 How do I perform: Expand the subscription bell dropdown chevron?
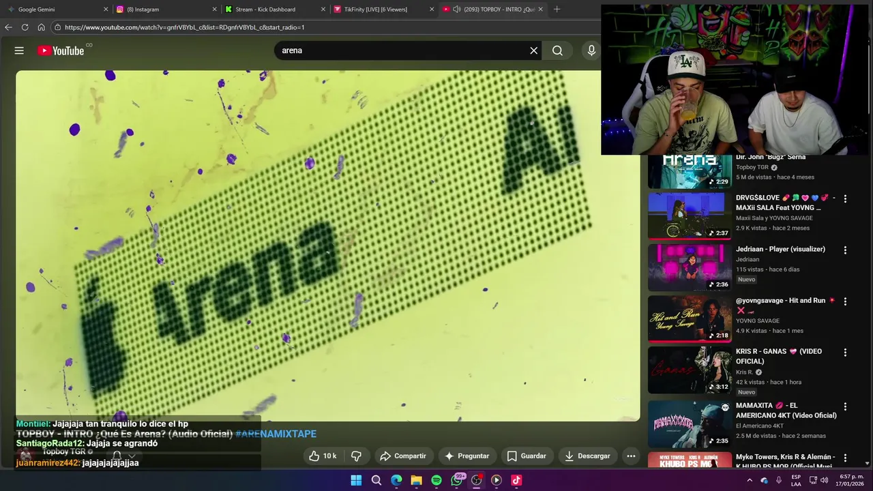[132, 456]
